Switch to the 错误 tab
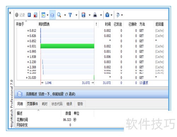177x137 pixels. 69,104
